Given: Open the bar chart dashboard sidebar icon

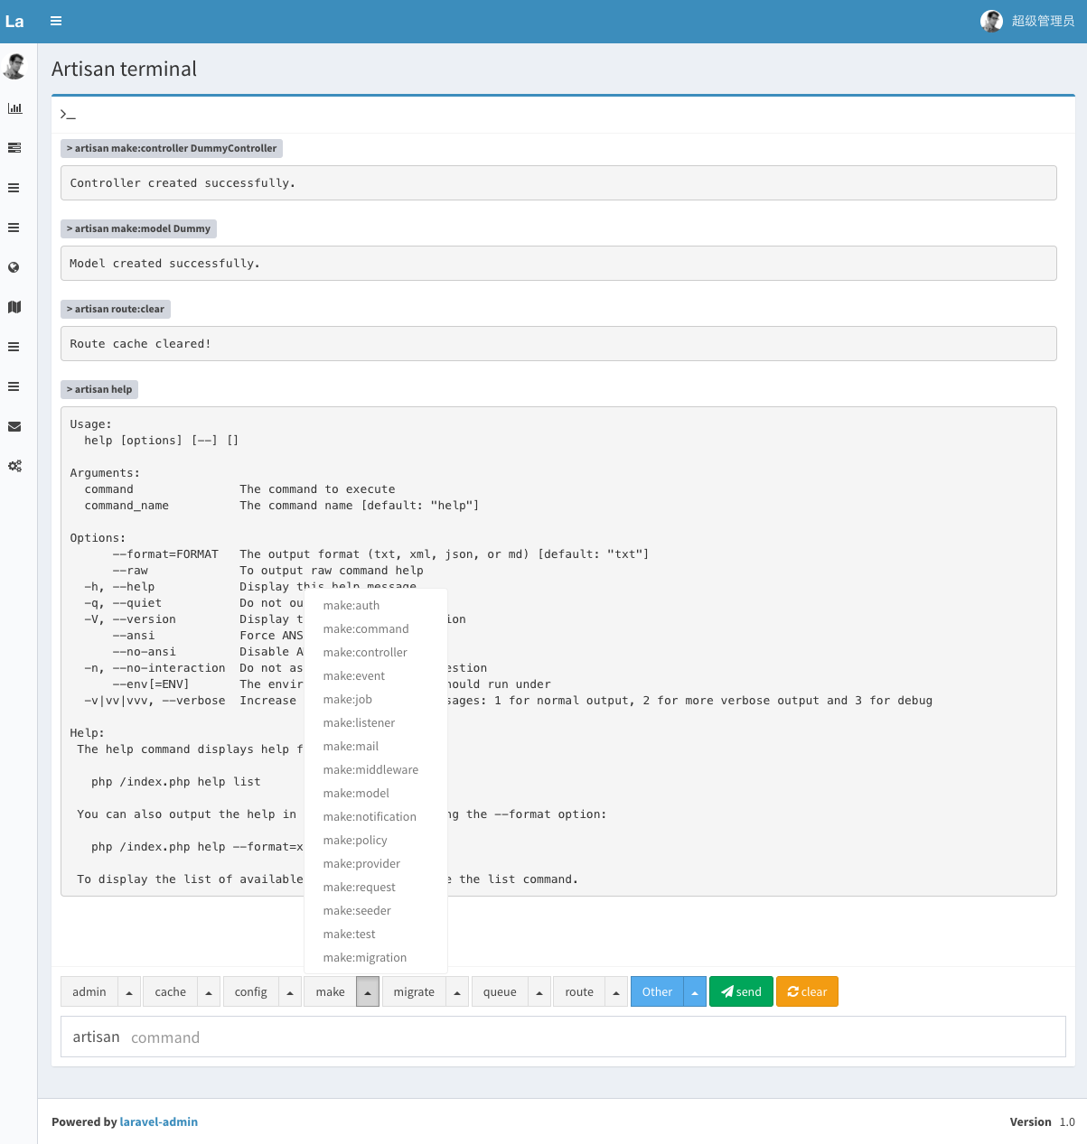Looking at the screenshot, I should click(14, 108).
